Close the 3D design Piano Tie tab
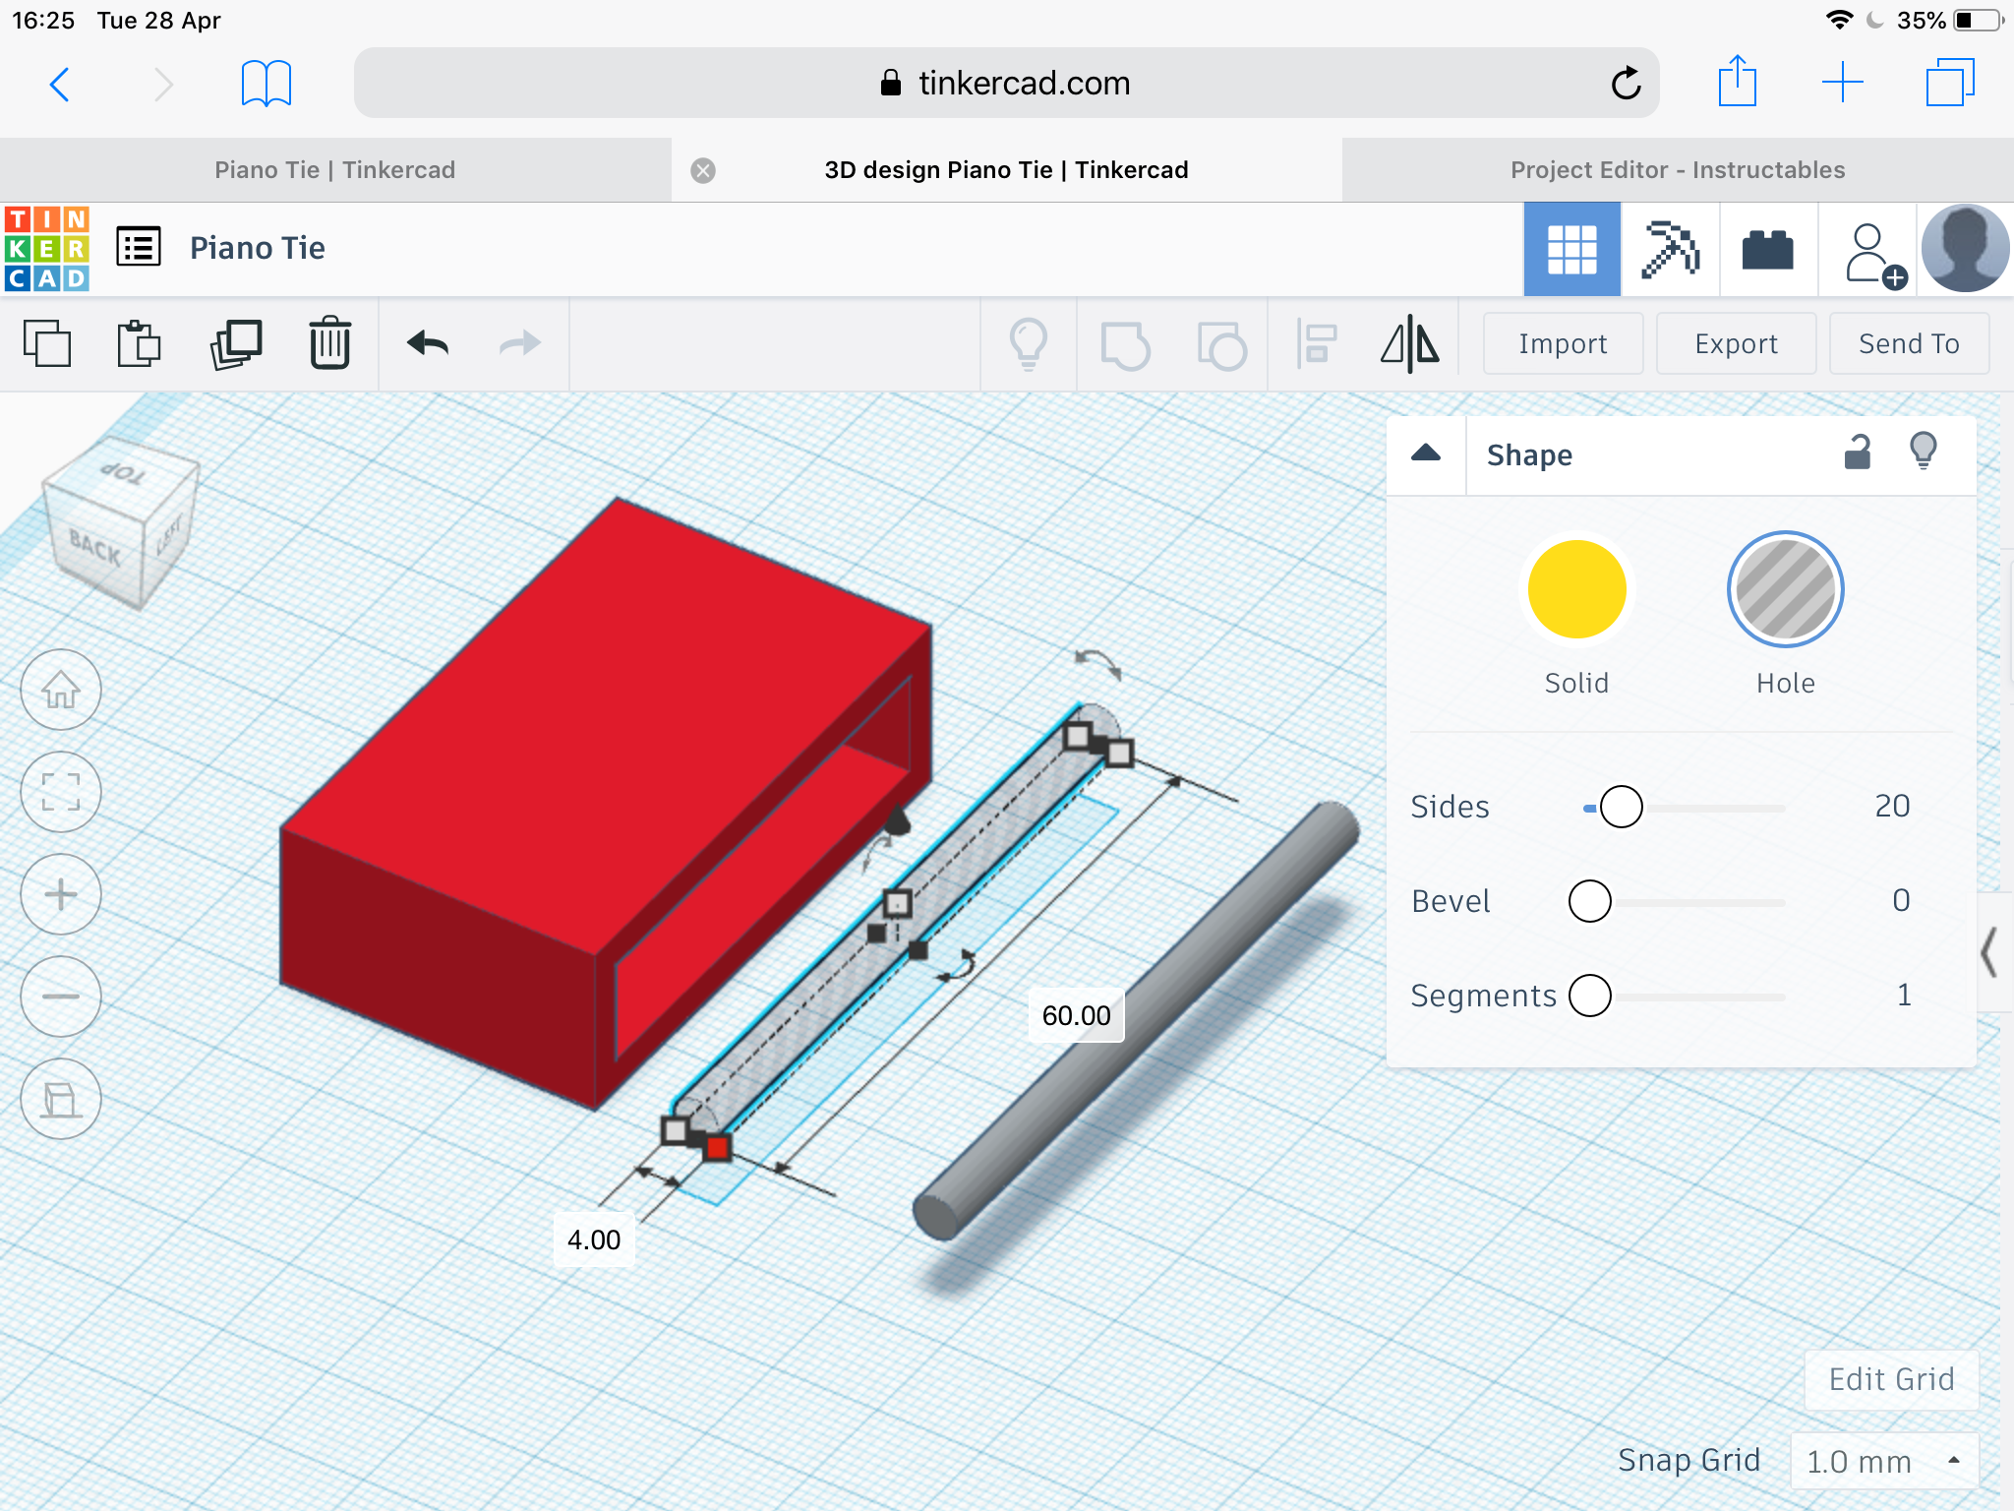This screenshot has height=1511, width=2014. [x=703, y=170]
